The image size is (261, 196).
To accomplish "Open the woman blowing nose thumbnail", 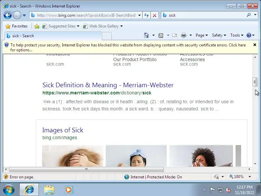I will pos(201,156).
